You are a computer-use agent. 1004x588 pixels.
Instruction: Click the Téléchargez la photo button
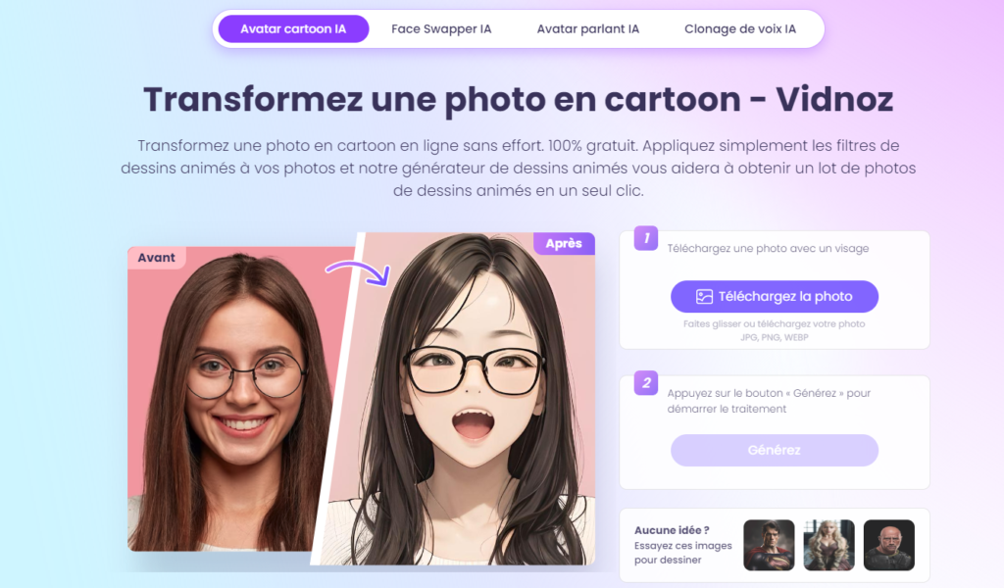coord(775,296)
